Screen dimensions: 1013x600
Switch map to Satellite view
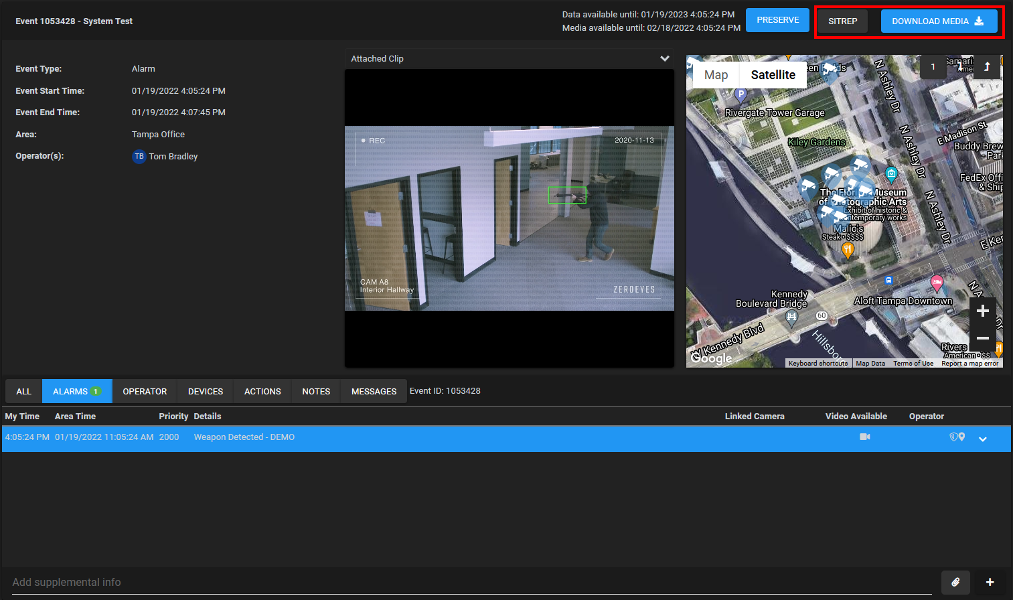(773, 75)
